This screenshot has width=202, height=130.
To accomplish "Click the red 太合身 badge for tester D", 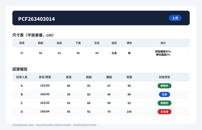I will coord(164,112).
